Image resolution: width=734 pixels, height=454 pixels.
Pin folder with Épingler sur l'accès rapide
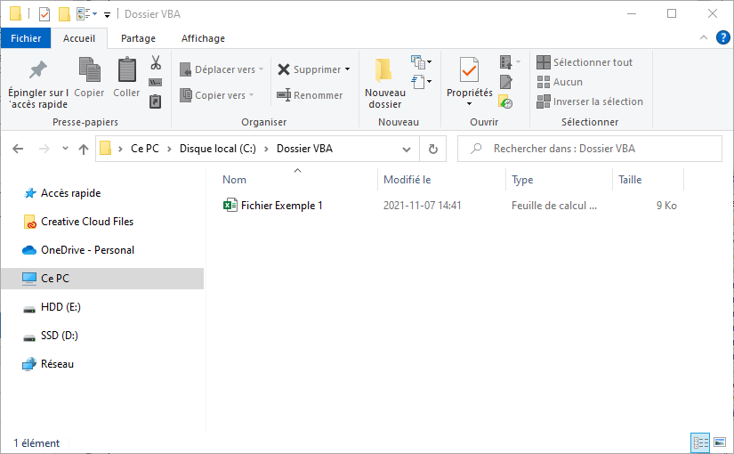click(x=38, y=85)
